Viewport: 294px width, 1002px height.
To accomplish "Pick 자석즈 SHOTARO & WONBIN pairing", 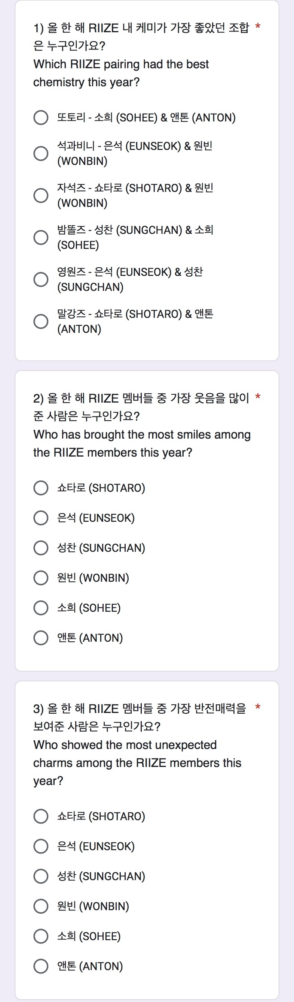I will point(41,195).
